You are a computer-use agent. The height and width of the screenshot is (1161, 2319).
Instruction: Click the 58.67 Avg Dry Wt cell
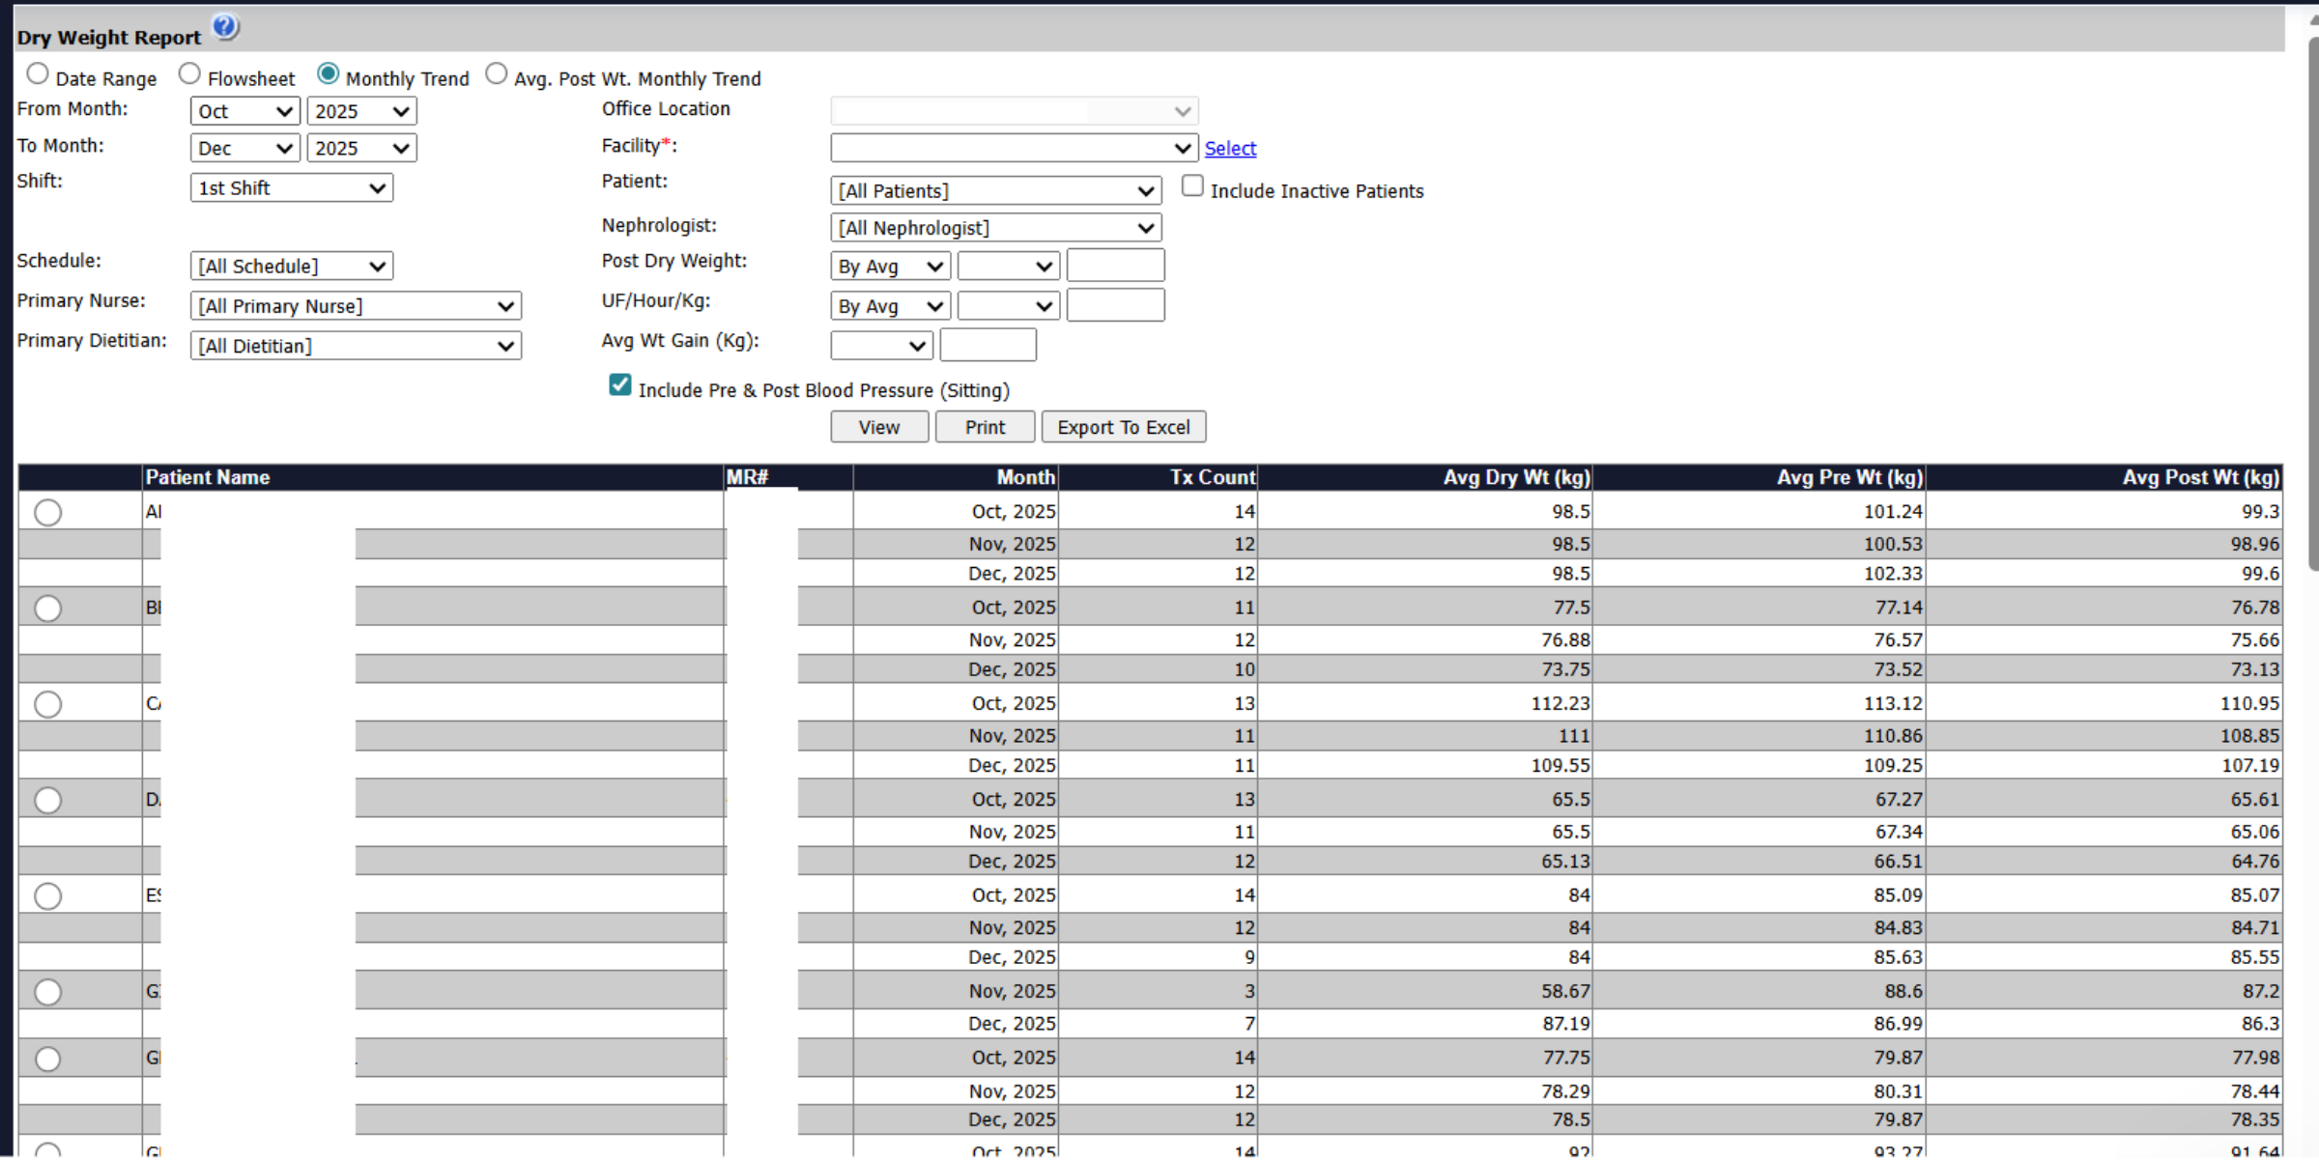point(1426,991)
